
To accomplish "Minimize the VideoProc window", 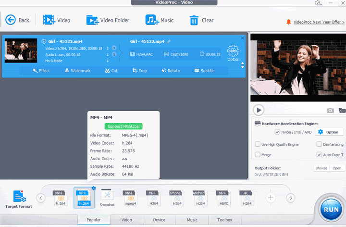I will 331,3.
